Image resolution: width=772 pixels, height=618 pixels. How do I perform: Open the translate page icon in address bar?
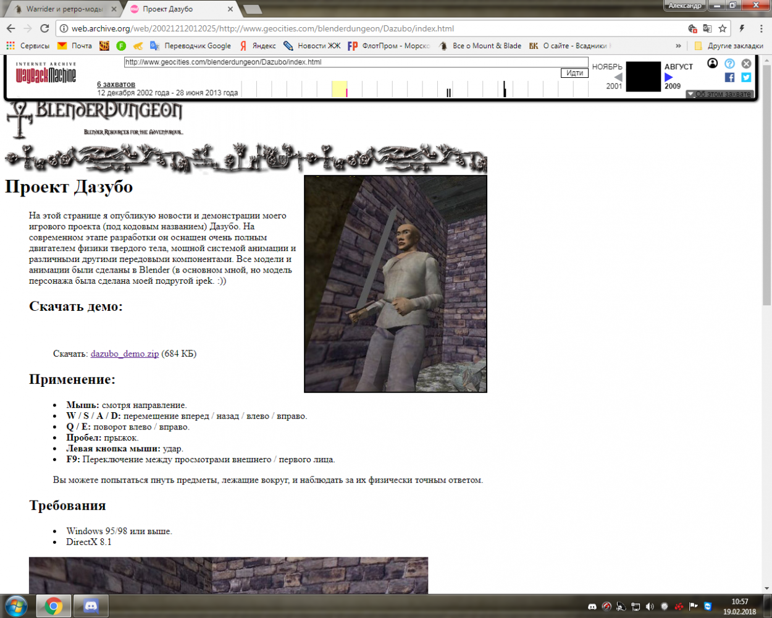(708, 28)
